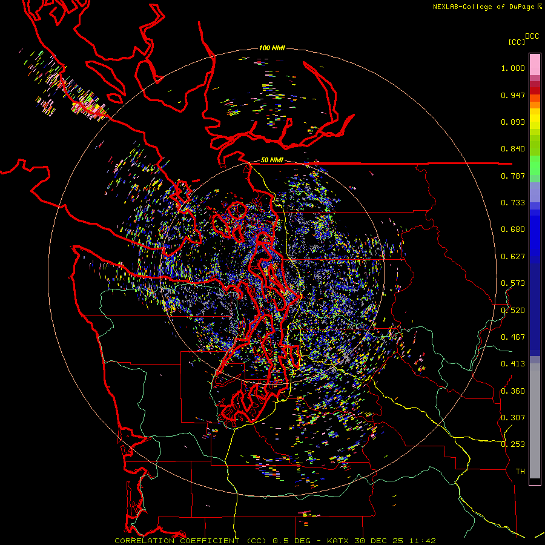The height and width of the screenshot is (545, 545).
Task: Pick the light pink swatch on the color bar
Action: [535, 64]
